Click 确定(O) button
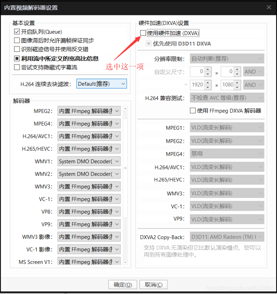 123,285
